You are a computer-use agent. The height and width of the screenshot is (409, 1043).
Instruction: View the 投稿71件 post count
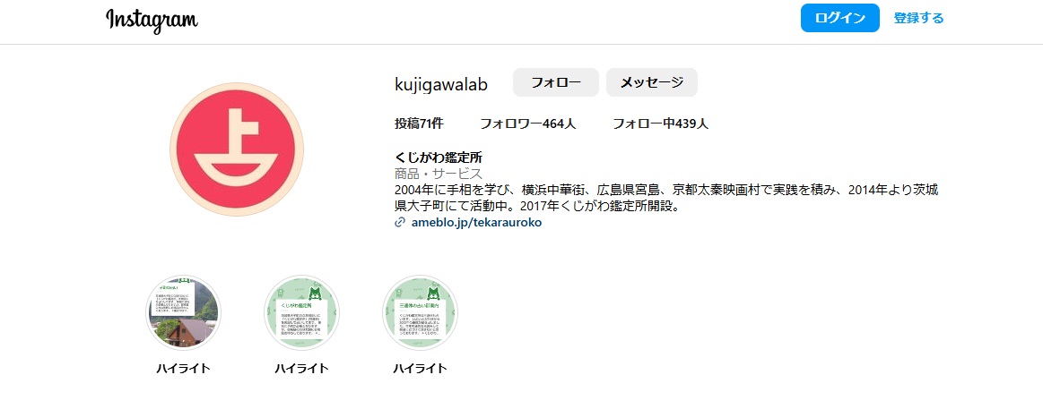[419, 124]
